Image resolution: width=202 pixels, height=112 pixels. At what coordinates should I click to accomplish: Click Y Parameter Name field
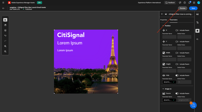pyautogui.click(x=169, y=48)
